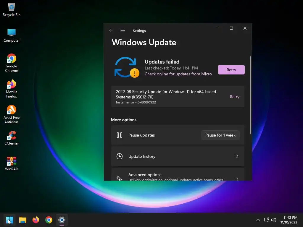Select the CCleaner desktop shortcut
The height and width of the screenshot is (227, 303).
point(12,138)
